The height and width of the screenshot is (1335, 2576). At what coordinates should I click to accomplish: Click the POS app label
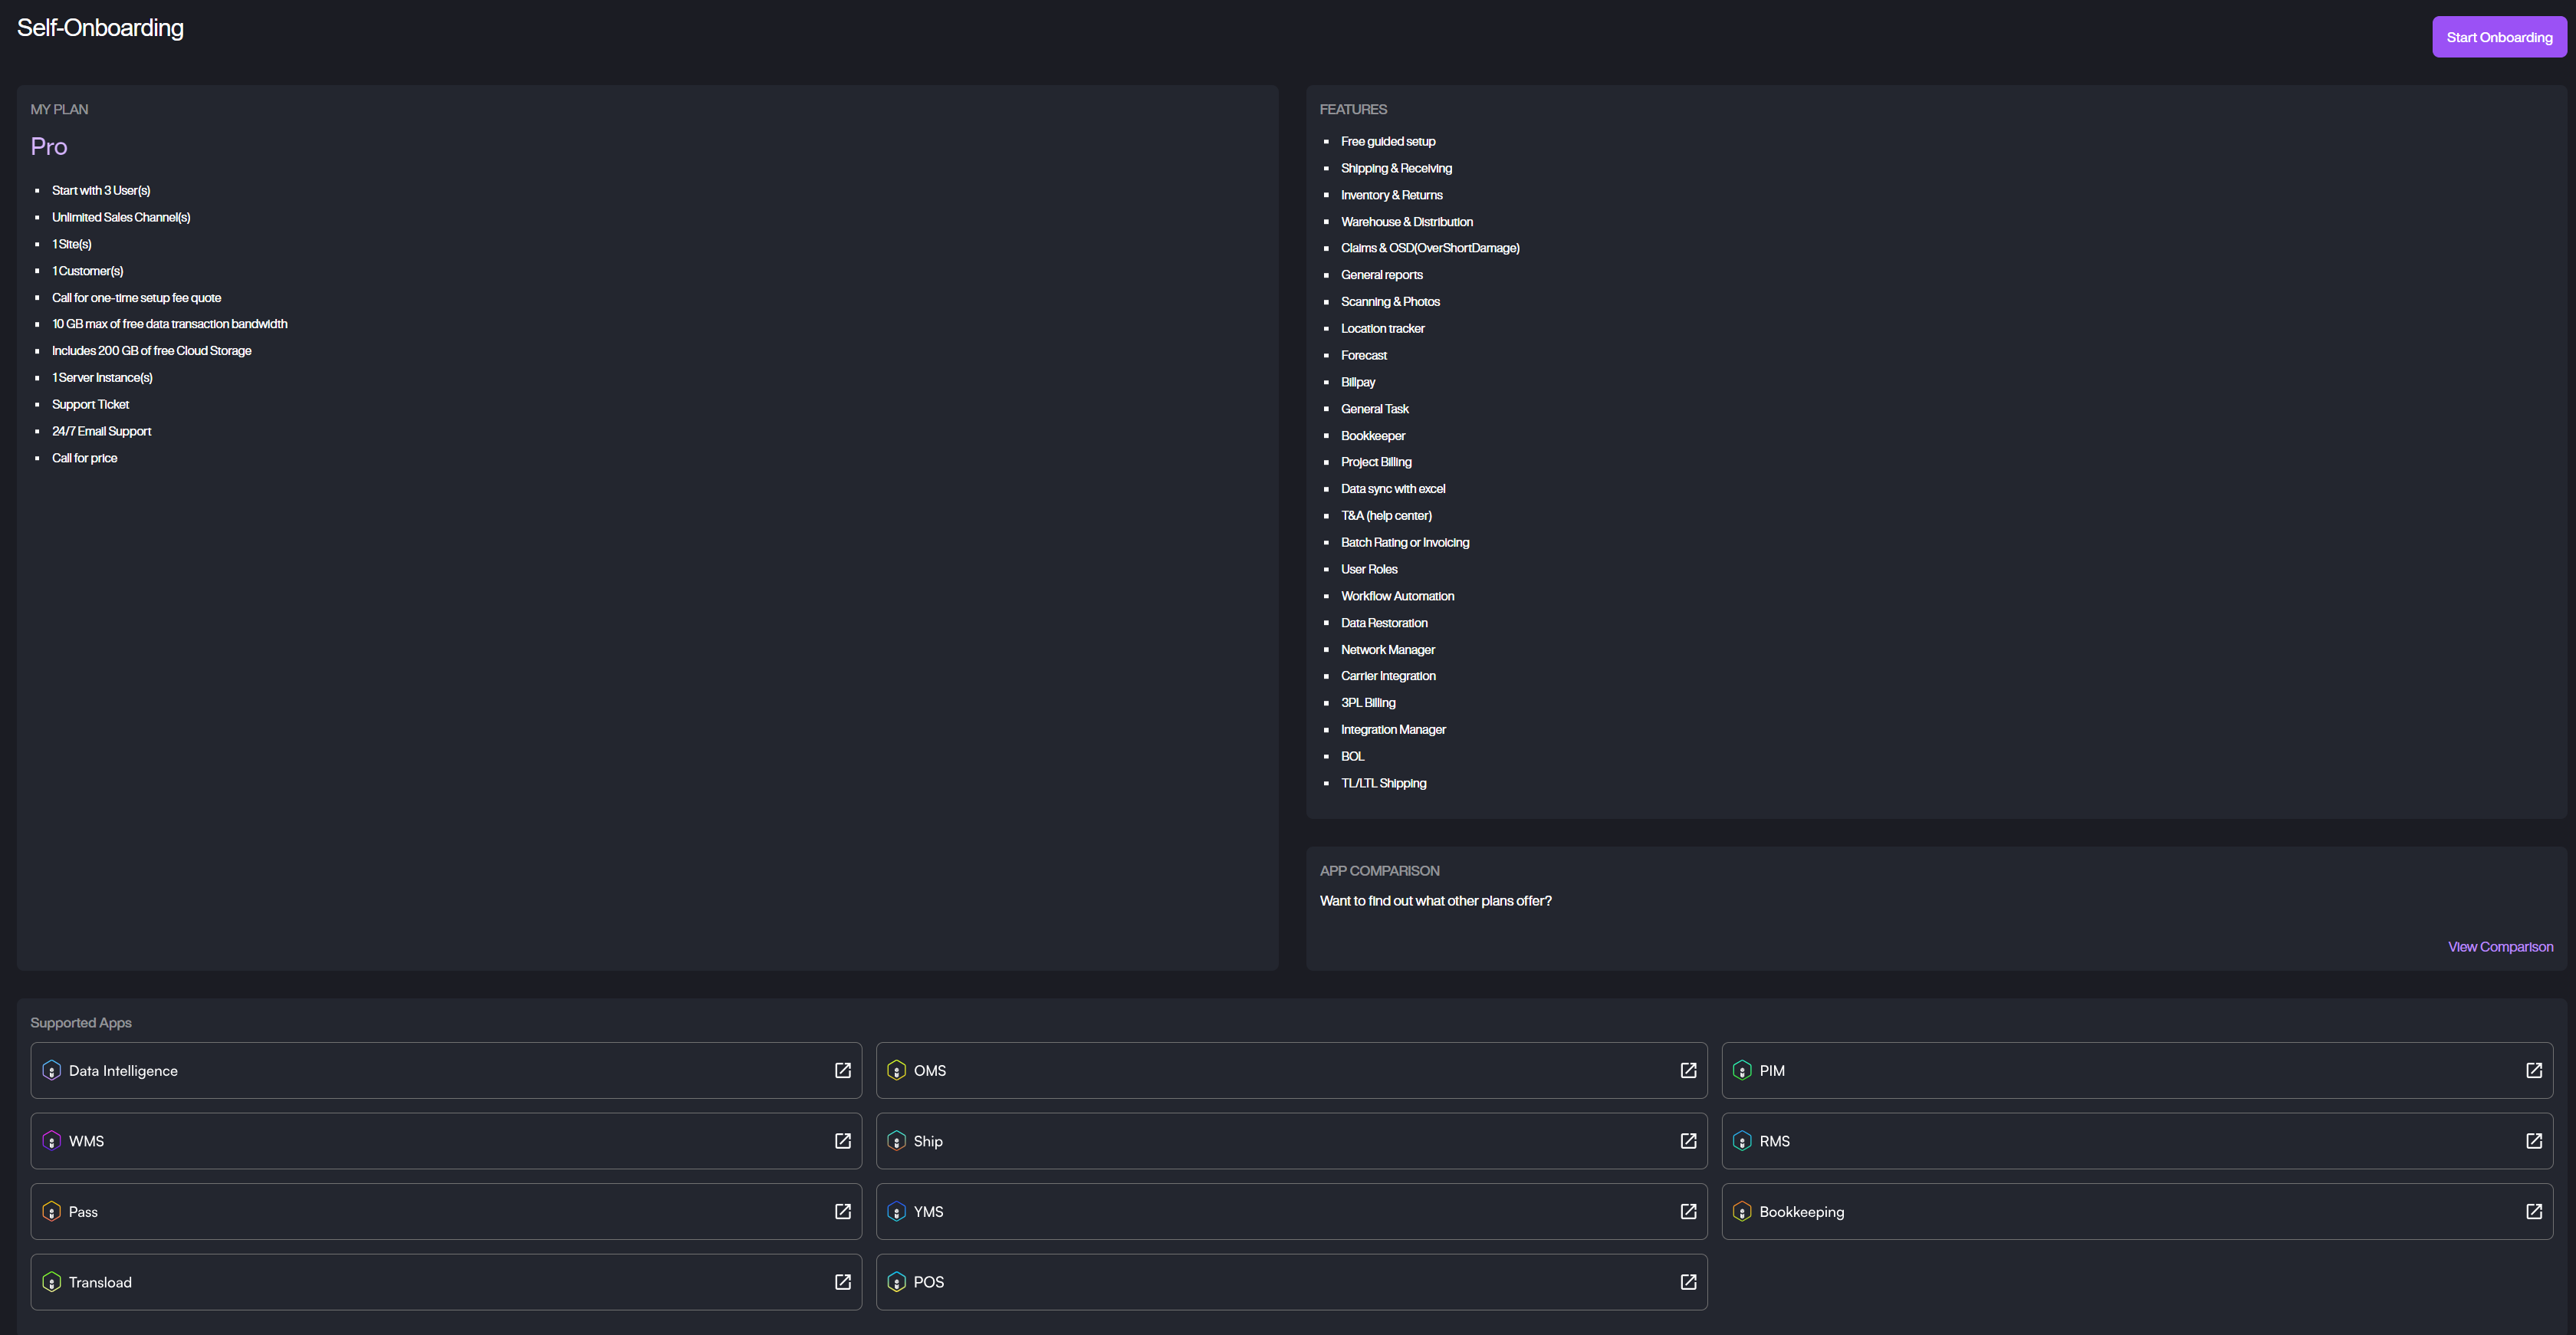click(x=928, y=1282)
